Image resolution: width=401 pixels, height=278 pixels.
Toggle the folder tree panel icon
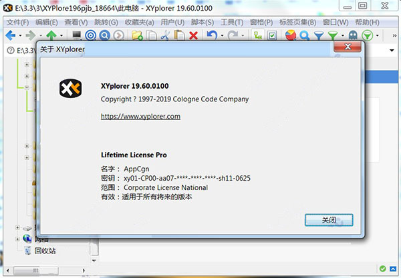pyautogui.click(x=258, y=35)
